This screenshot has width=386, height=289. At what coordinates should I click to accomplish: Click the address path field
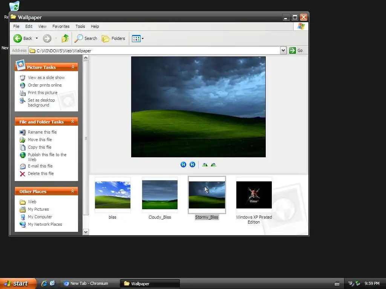(x=154, y=50)
